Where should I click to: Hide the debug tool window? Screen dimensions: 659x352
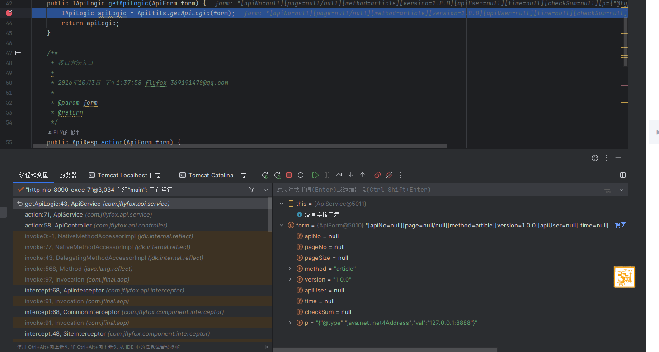click(x=618, y=158)
